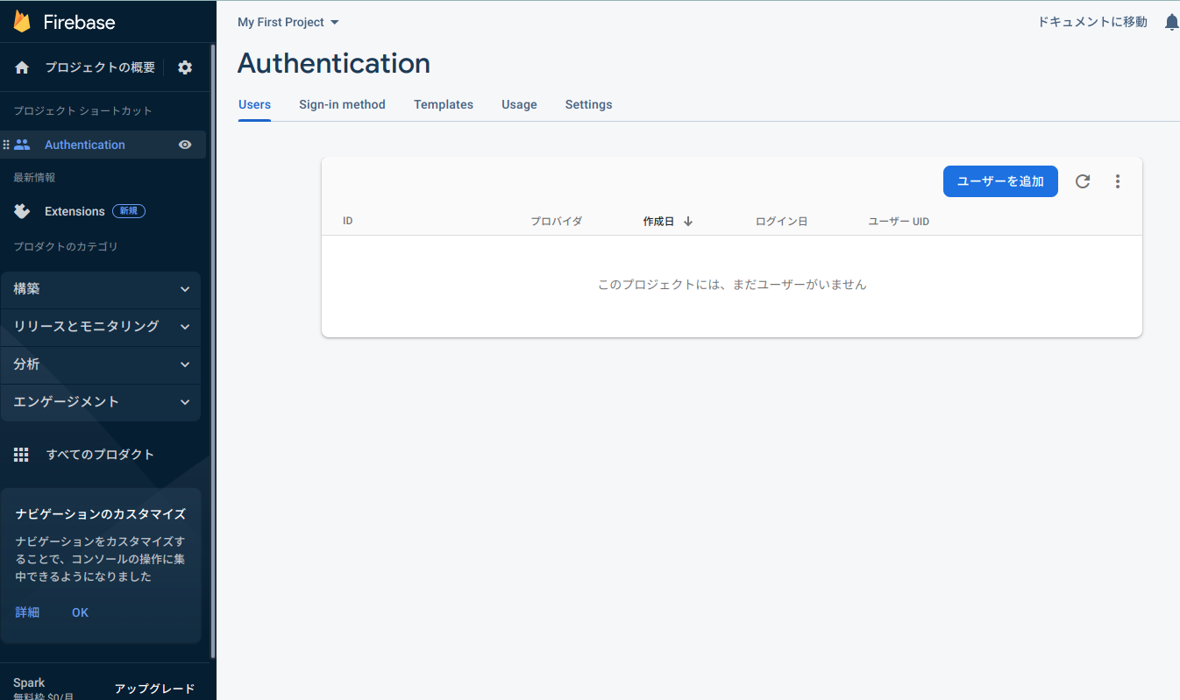Image resolution: width=1180 pixels, height=700 pixels.
Task: Click the Authentication page heading
Action: pos(334,63)
